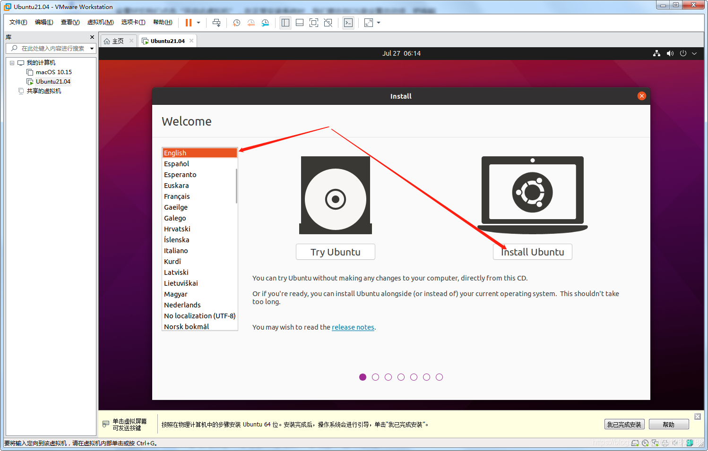Click the Install Ubuntu button
This screenshot has width=708, height=451.
(533, 252)
